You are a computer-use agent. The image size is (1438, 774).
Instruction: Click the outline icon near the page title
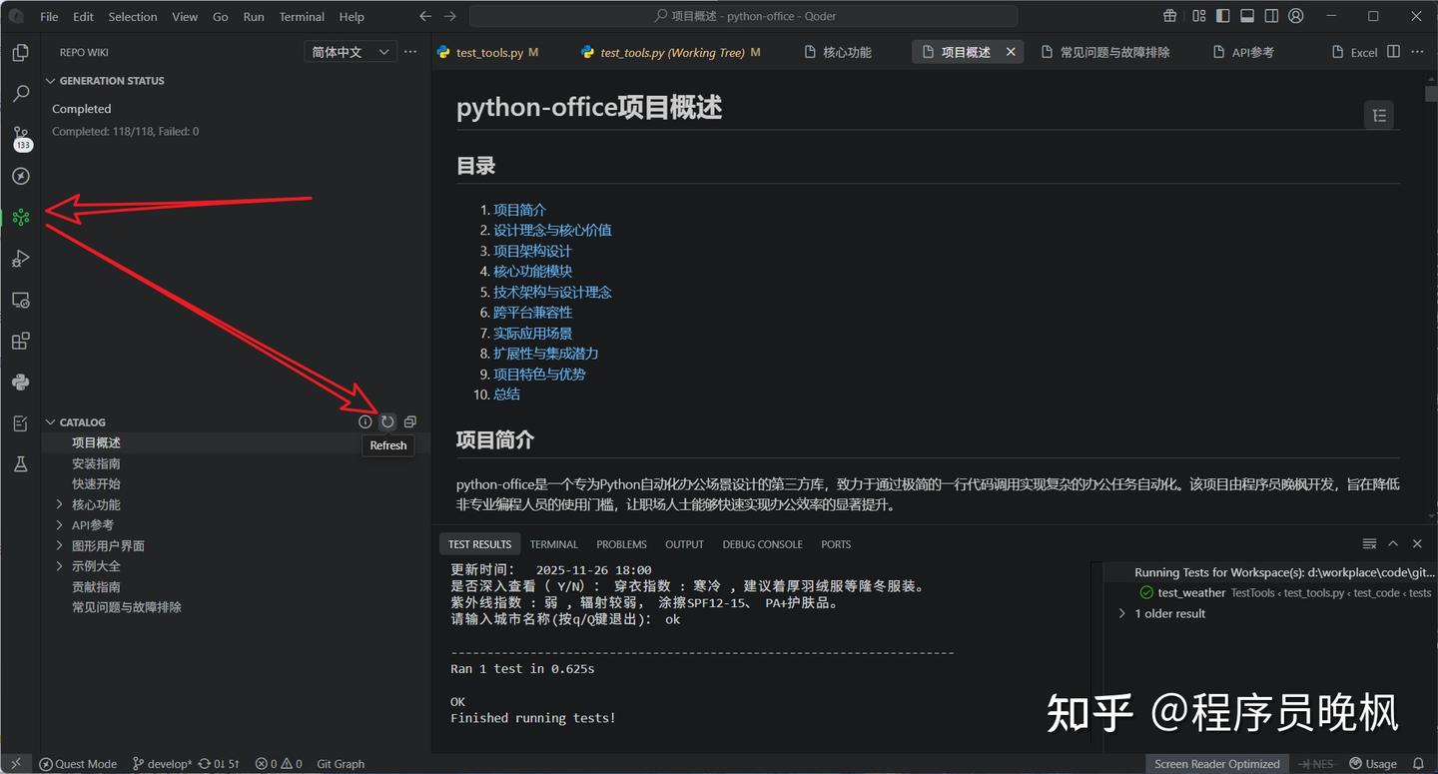pos(1379,115)
